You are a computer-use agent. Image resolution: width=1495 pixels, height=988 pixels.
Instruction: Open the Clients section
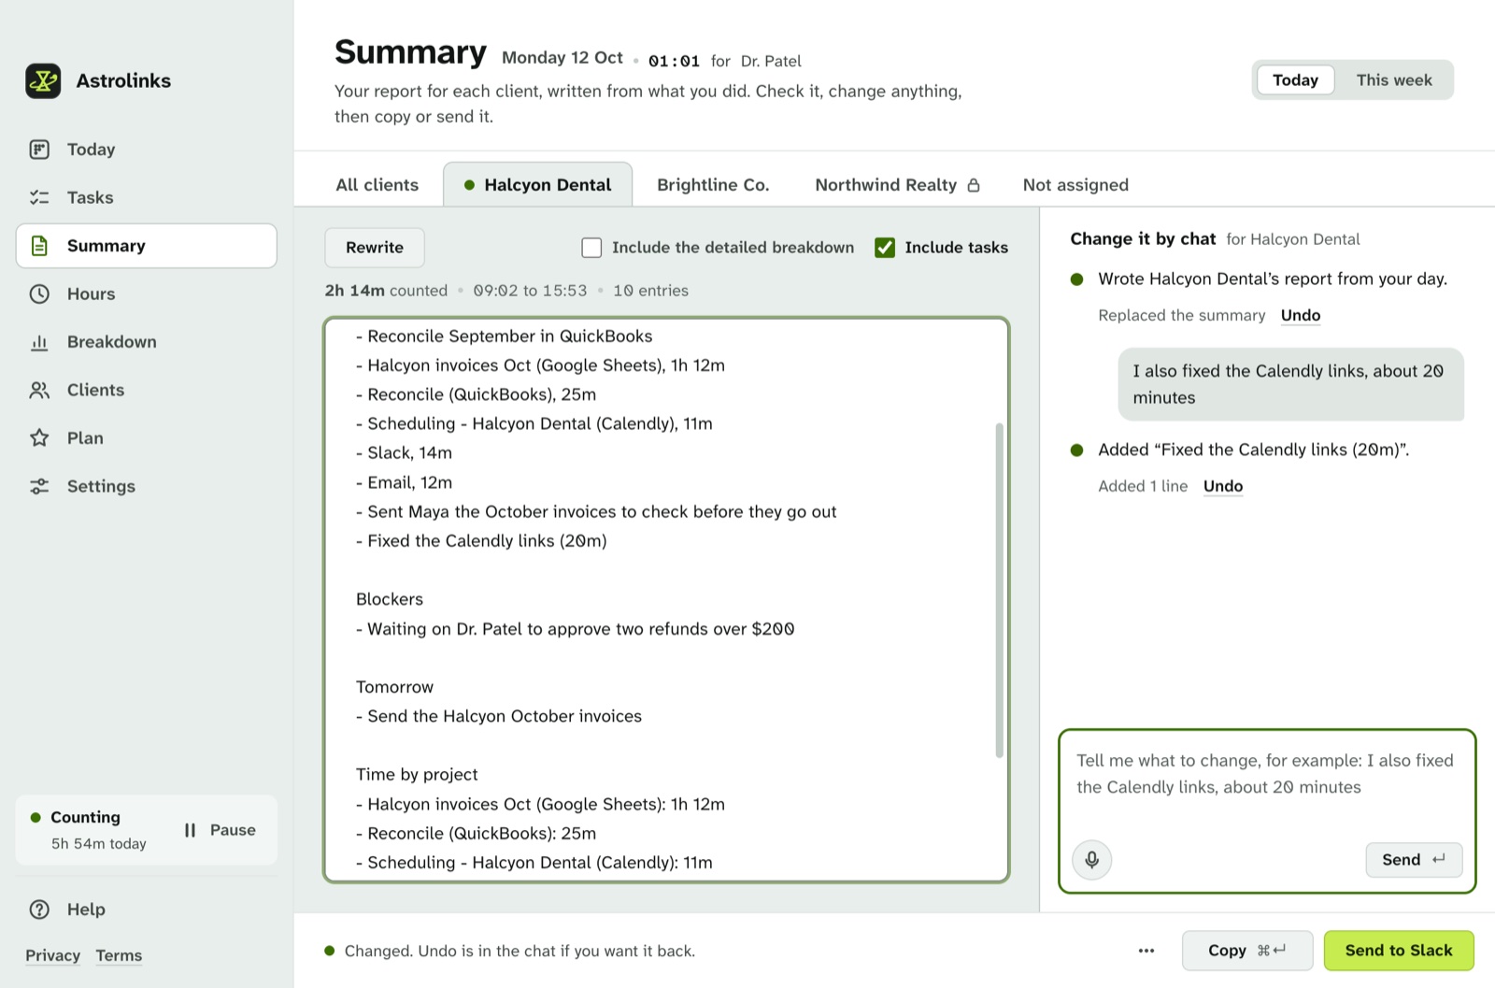[146, 390]
